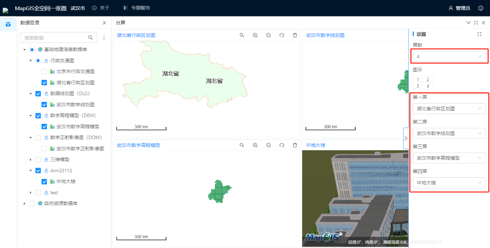This screenshot has width=490, height=248.
Task: Click the 湖北省行政区划图 map title link
Action: pos(136,35)
